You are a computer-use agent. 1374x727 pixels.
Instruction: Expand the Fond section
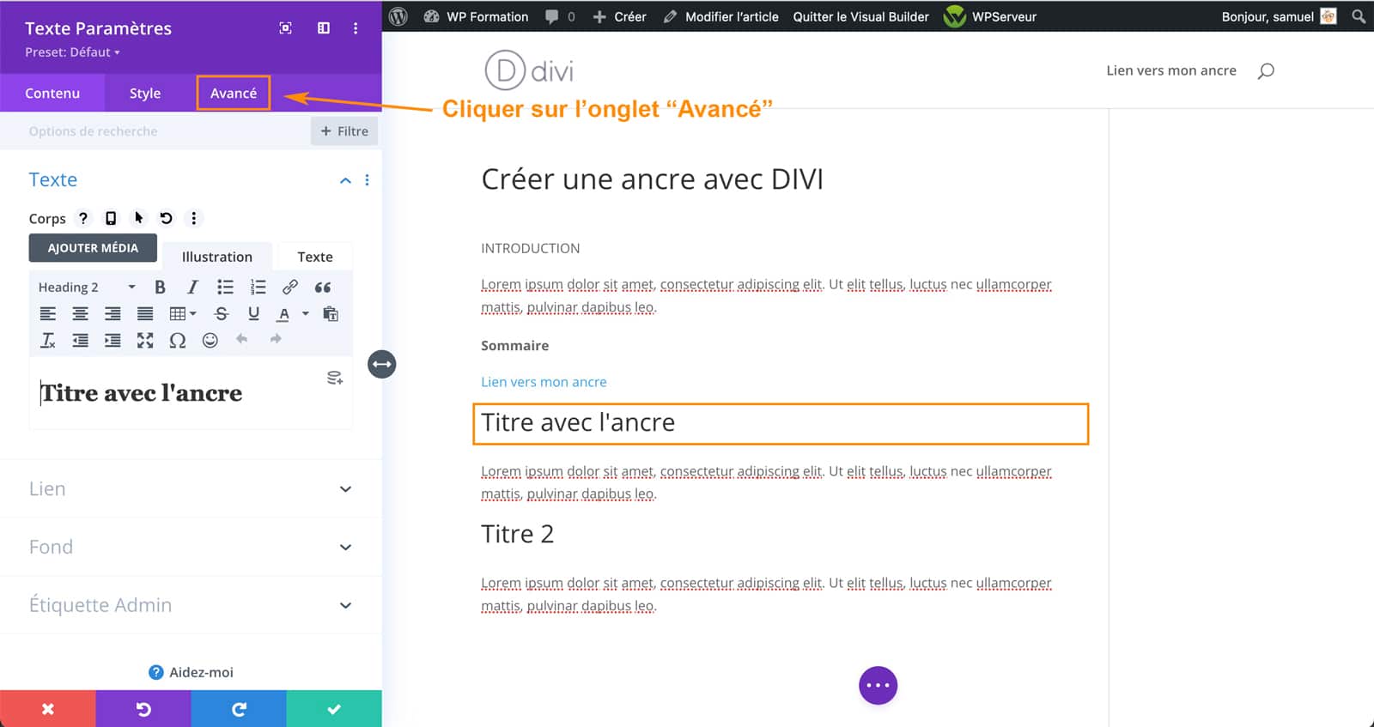pos(191,548)
